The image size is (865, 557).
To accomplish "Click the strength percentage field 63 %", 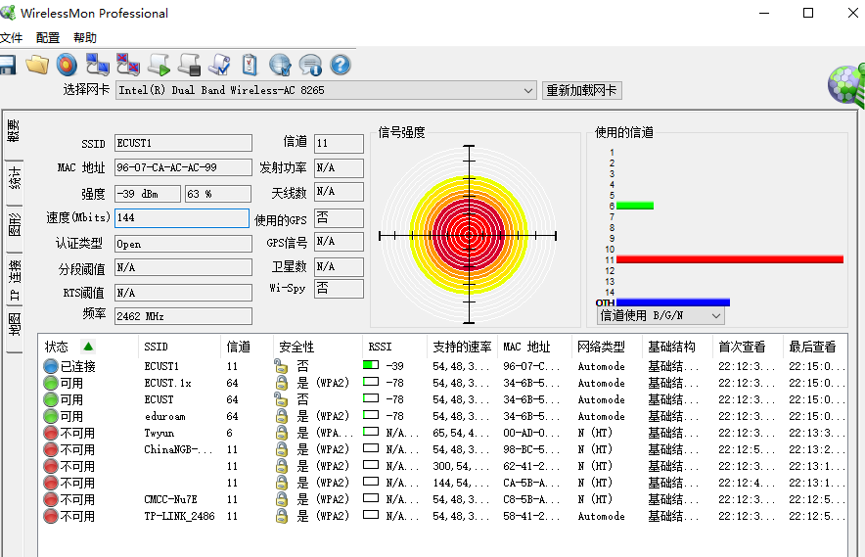I will pos(218,194).
